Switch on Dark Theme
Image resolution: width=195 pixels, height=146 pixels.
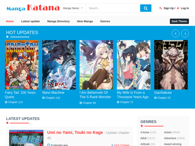coord(179,21)
